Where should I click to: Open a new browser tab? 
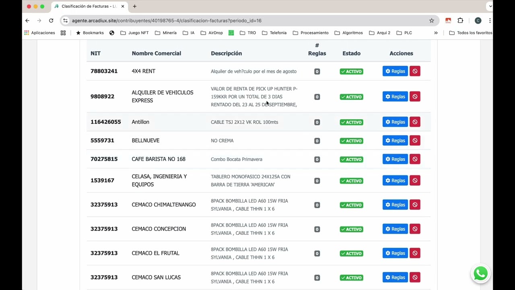(134, 6)
